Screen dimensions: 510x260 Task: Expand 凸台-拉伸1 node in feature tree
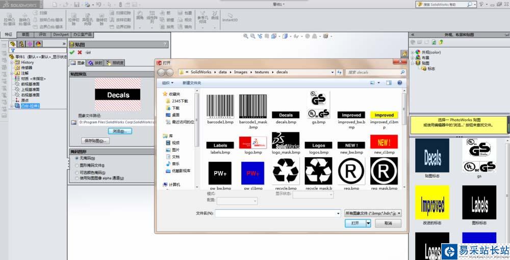pyautogui.click(x=12, y=106)
